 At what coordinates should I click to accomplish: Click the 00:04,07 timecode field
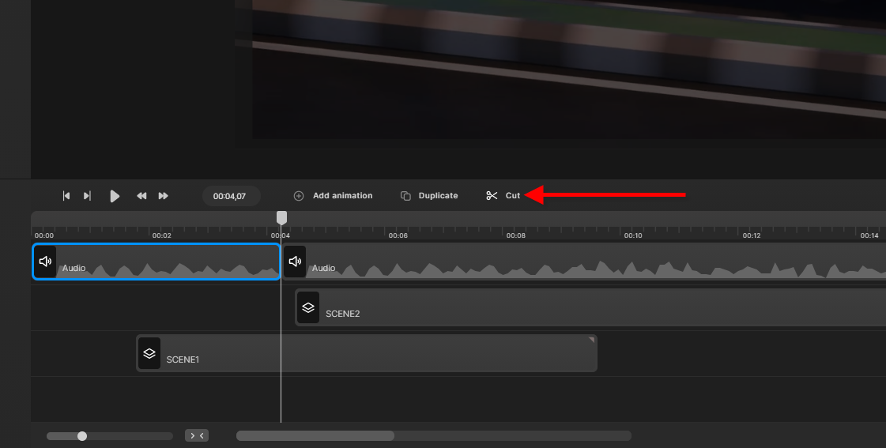pyautogui.click(x=231, y=196)
